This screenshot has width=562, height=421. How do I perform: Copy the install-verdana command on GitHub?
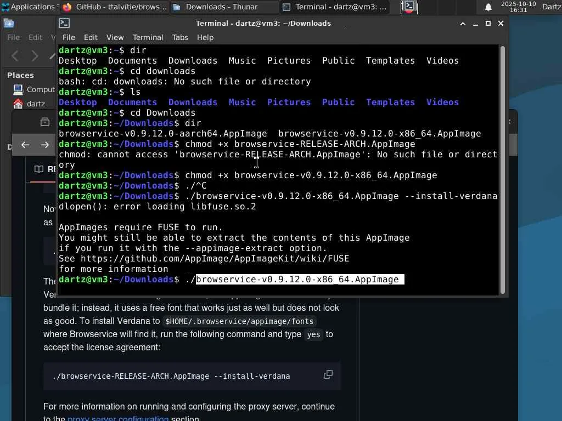328,375
